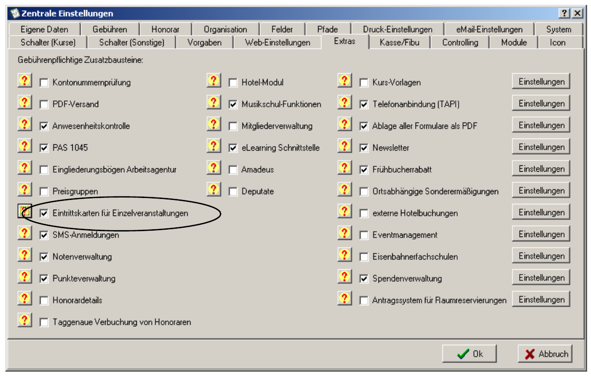
Task: Click help icon for Taggenaue Verbuchung von Honoraren
Action: coord(24,320)
